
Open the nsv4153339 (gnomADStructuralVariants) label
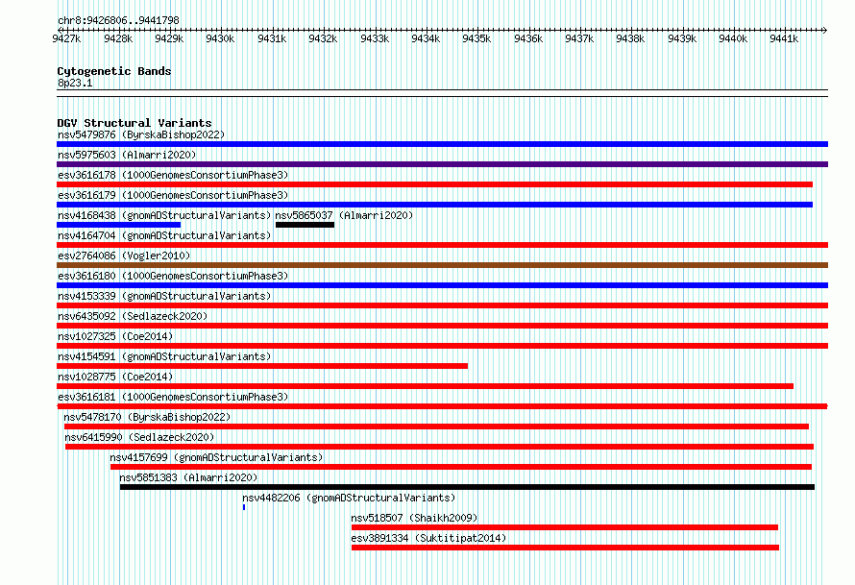[x=164, y=296]
